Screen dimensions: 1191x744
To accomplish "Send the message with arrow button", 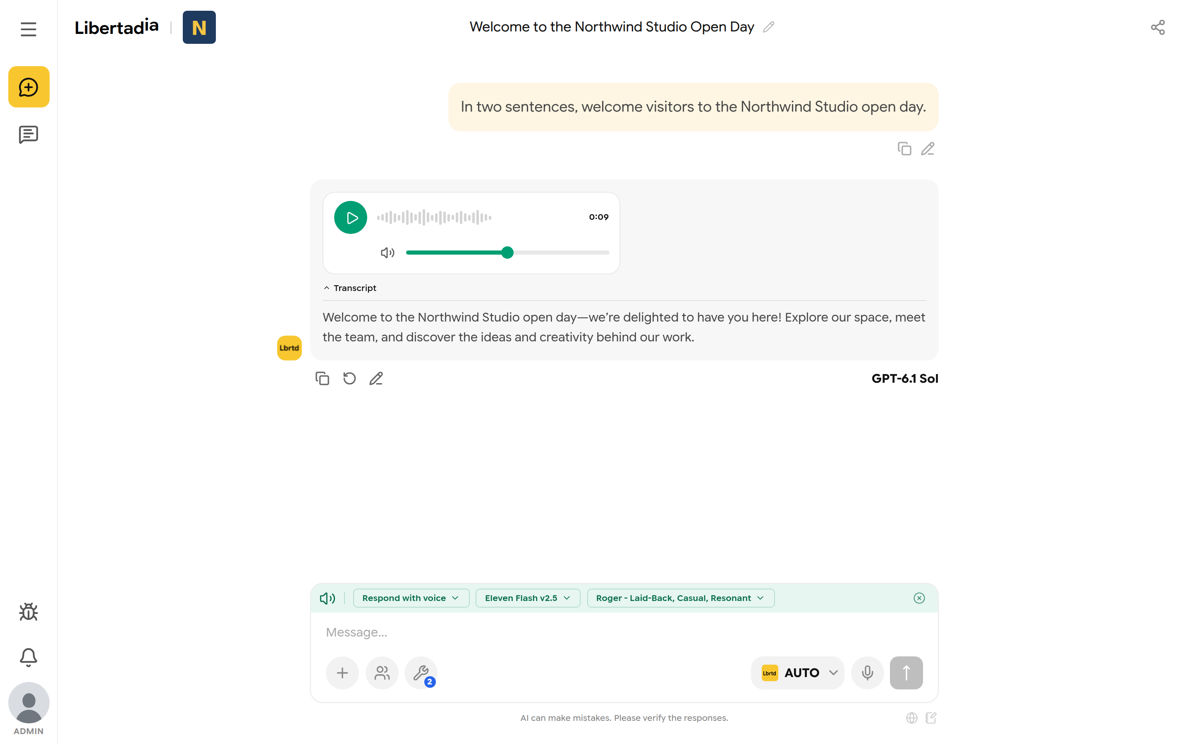I will coord(906,672).
